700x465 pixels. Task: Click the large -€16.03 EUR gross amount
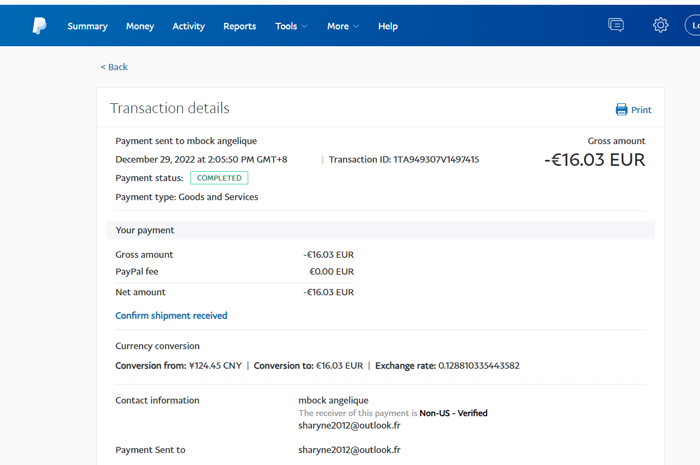click(594, 160)
